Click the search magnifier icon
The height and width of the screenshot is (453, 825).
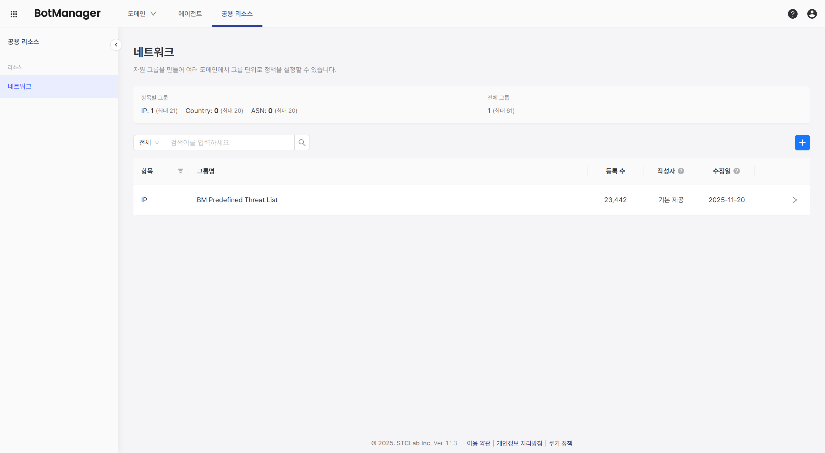coord(302,143)
